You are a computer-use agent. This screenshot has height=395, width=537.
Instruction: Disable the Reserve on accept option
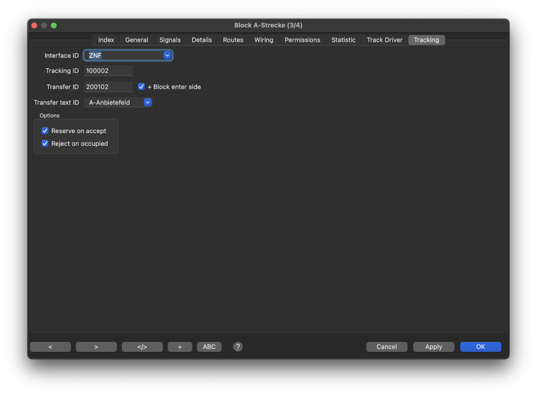pos(45,130)
